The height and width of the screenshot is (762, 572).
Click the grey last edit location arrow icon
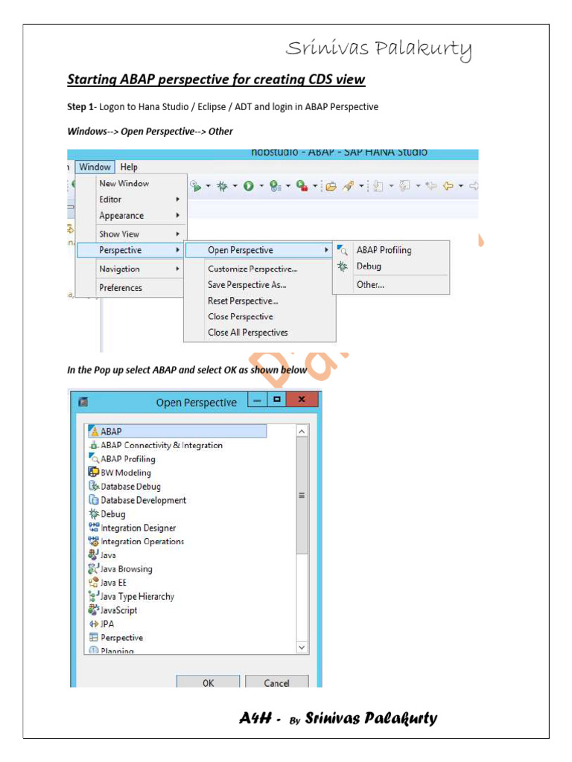point(431,185)
